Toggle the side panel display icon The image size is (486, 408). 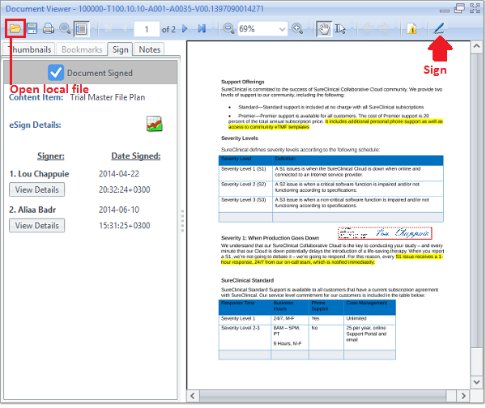(81, 29)
